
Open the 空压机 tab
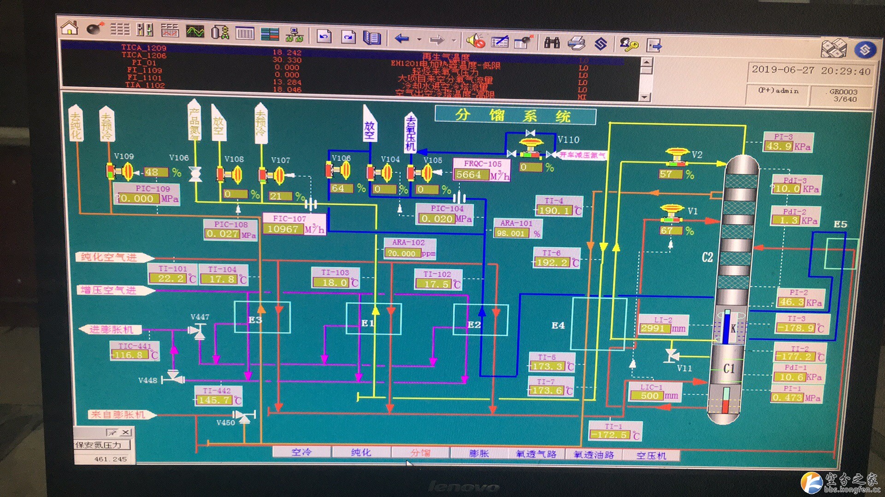pos(651,456)
